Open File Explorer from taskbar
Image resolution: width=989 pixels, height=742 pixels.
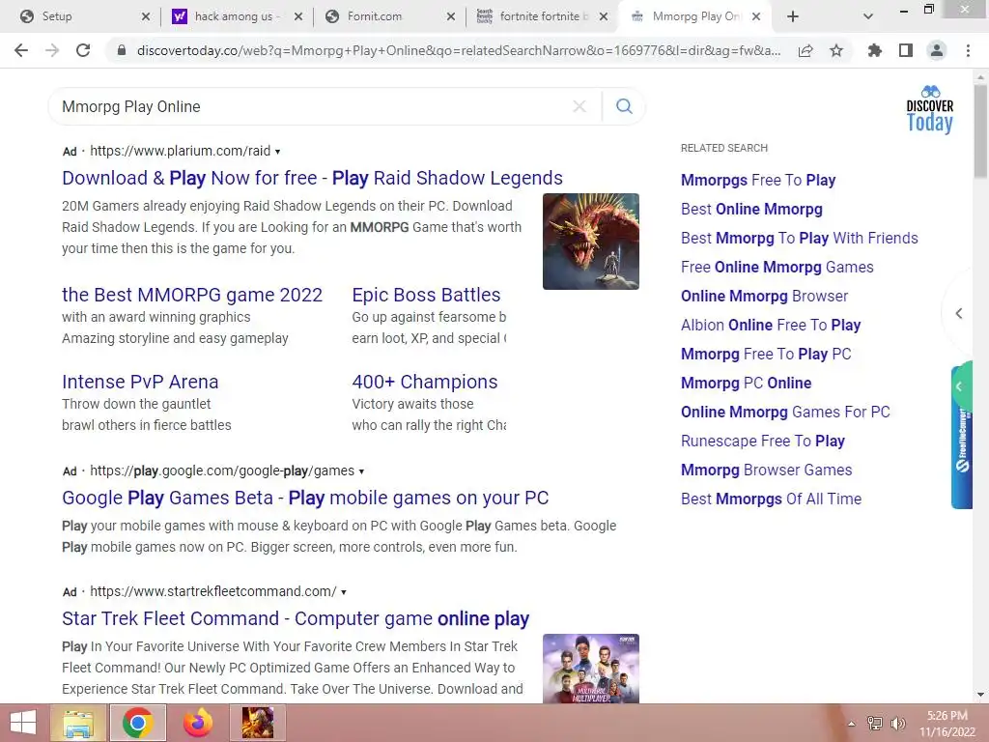coord(78,723)
